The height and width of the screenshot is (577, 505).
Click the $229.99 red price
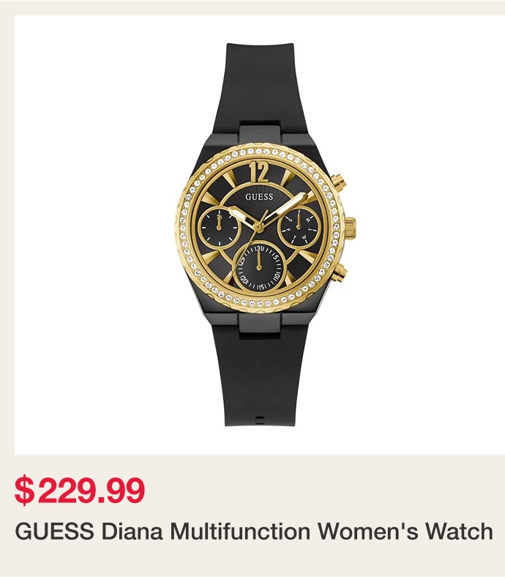point(80,490)
